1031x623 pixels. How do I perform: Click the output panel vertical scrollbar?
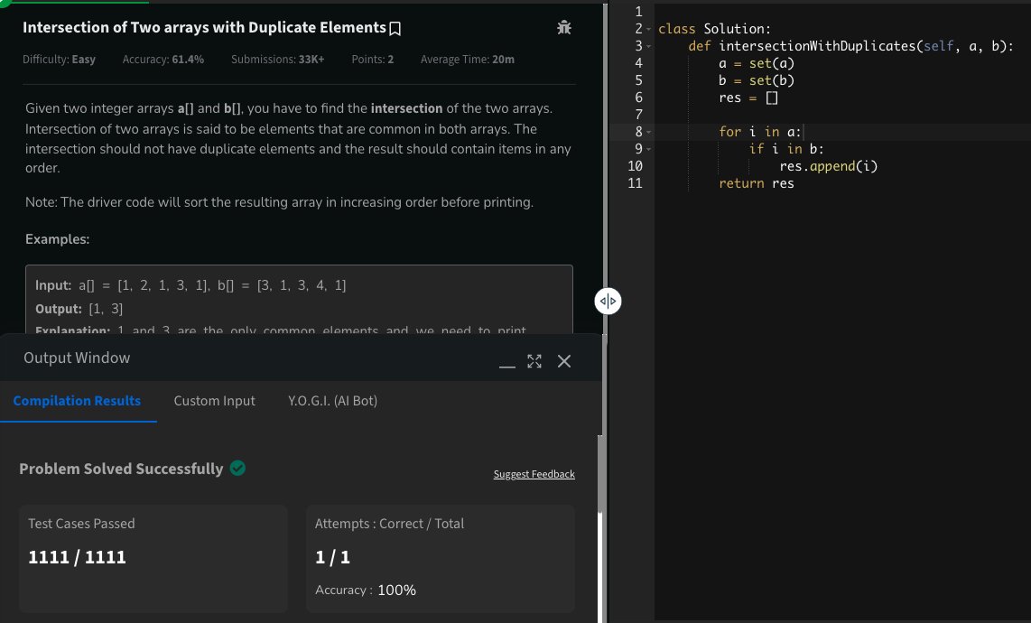pyautogui.click(x=599, y=474)
